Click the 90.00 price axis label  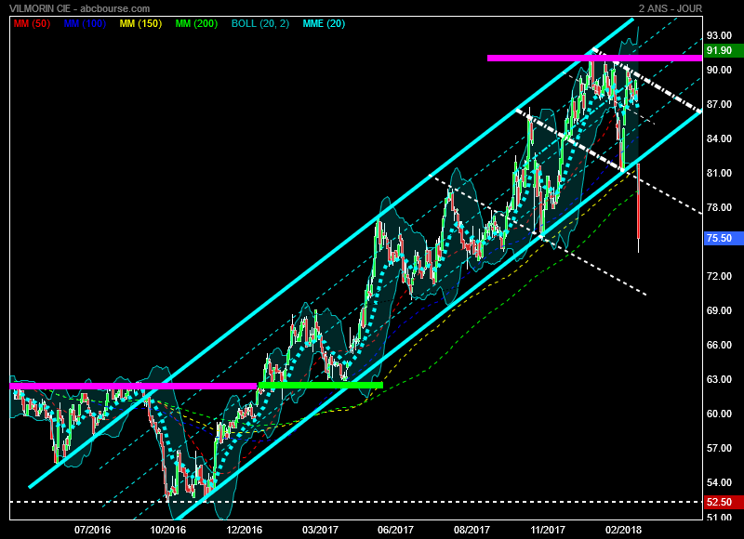[x=719, y=70]
